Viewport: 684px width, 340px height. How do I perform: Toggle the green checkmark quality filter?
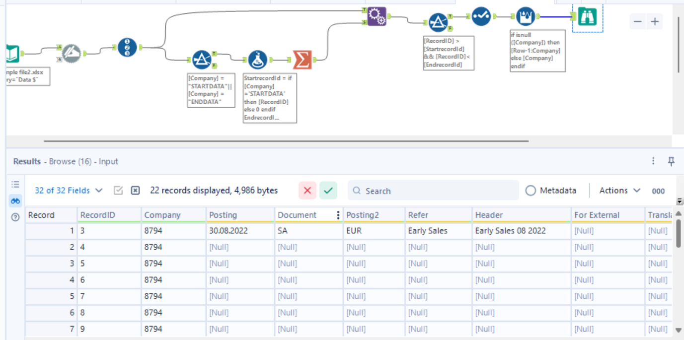(x=328, y=190)
